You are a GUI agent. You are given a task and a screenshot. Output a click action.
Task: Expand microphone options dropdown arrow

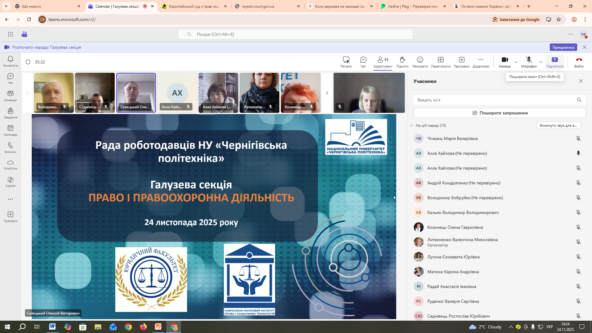pos(541,62)
